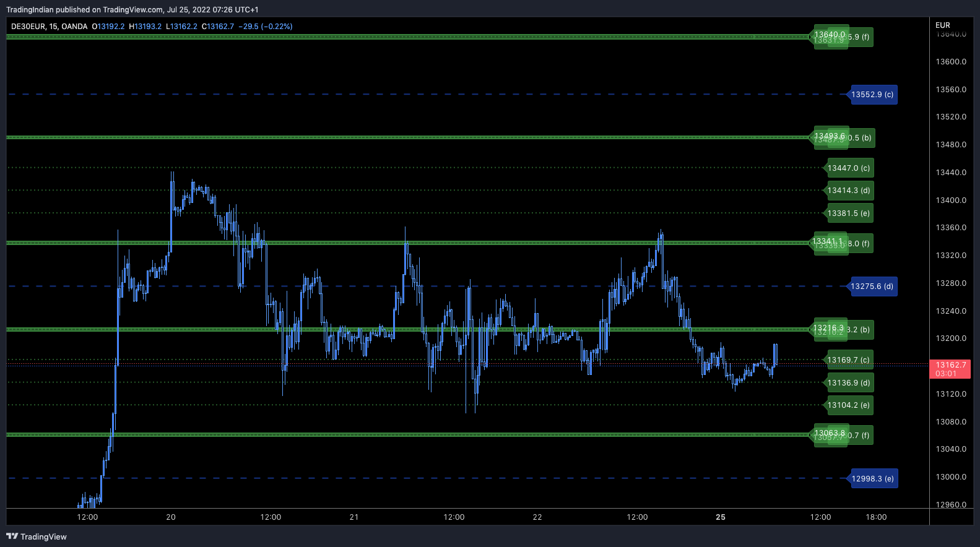Image resolution: width=980 pixels, height=547 pixels.
Task: Click date 21 on the time axis
Action: click(354, 517)
